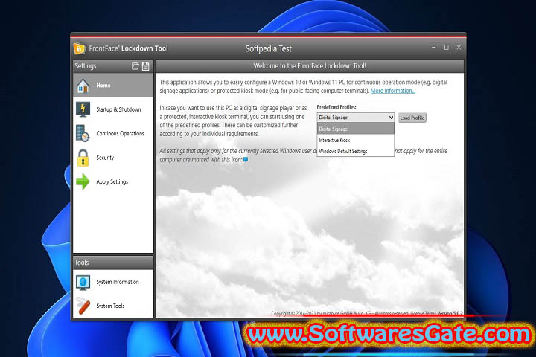Click the blue computer-wide settings icon
The height and width of the screenshot is (357, 536).
point(246,160)
